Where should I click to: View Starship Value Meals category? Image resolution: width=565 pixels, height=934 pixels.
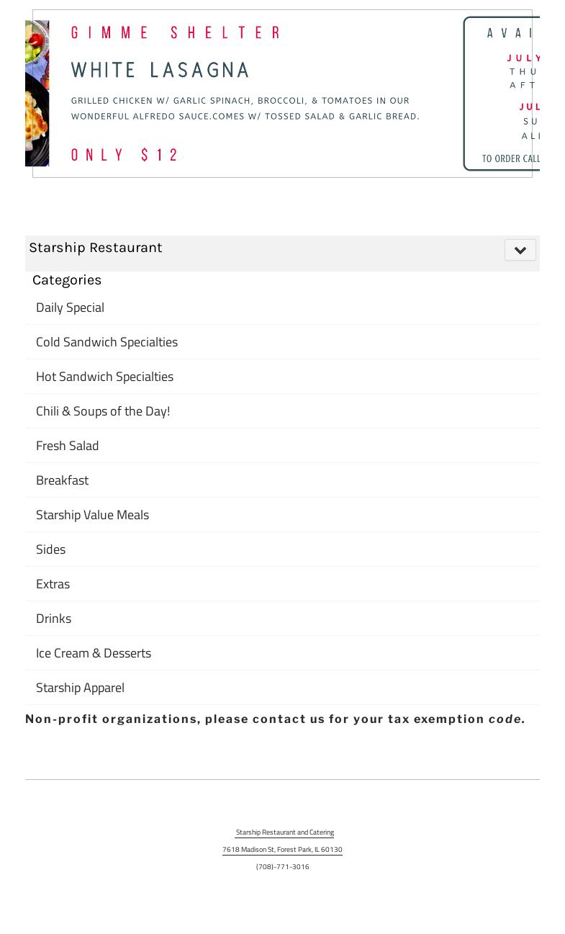pos(92,515)
